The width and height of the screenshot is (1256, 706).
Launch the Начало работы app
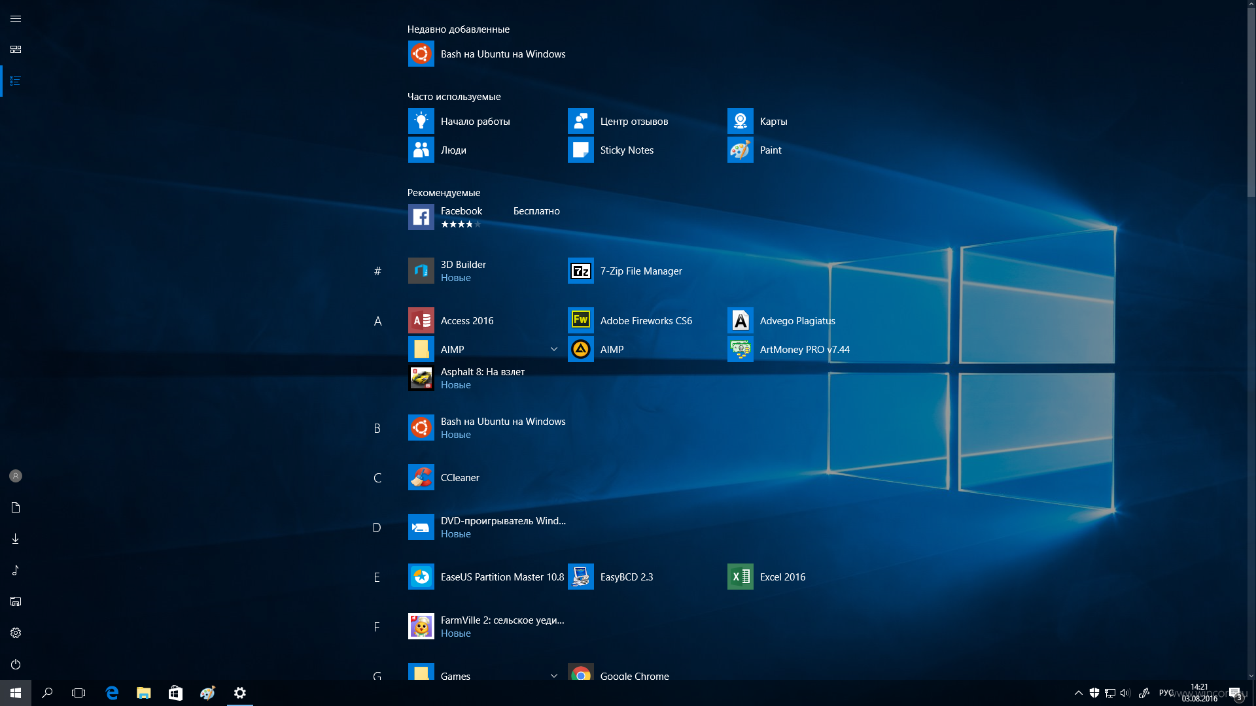459,121
